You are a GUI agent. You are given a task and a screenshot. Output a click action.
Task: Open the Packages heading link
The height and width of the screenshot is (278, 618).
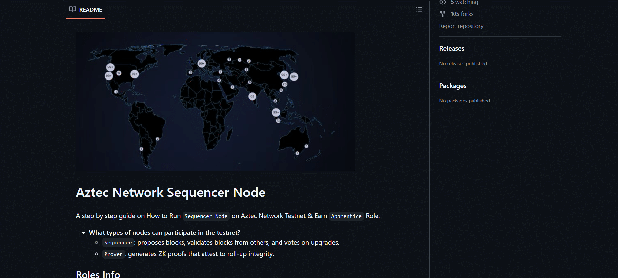[453, 86]
